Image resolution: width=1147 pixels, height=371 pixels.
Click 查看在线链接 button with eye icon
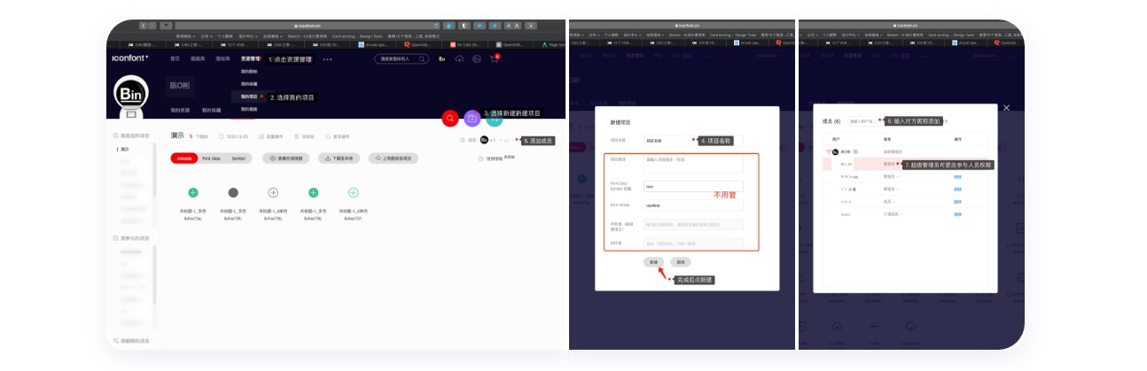[286, 158]
